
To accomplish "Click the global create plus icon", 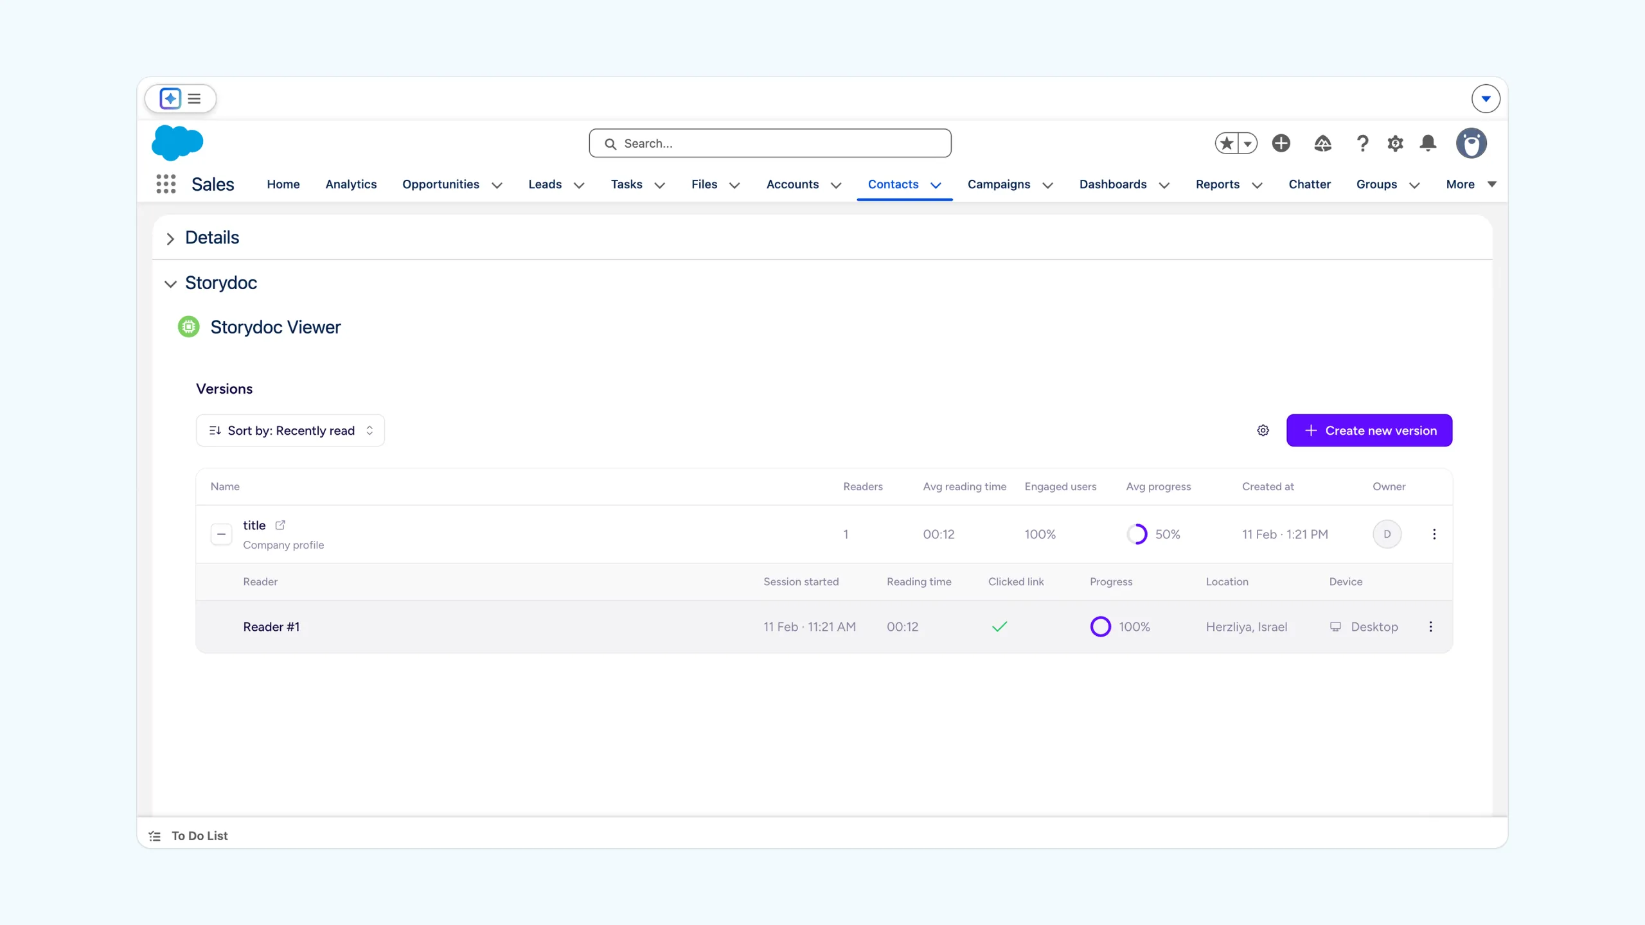I will pyautogui.click(x=1281, y=143).
